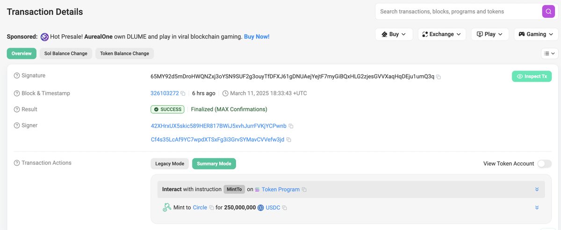The height and width of the screenshot is (230, 561).
Task: Click the SUCCESS result badge
Action: pyautogui.click(x=167, y=109)
